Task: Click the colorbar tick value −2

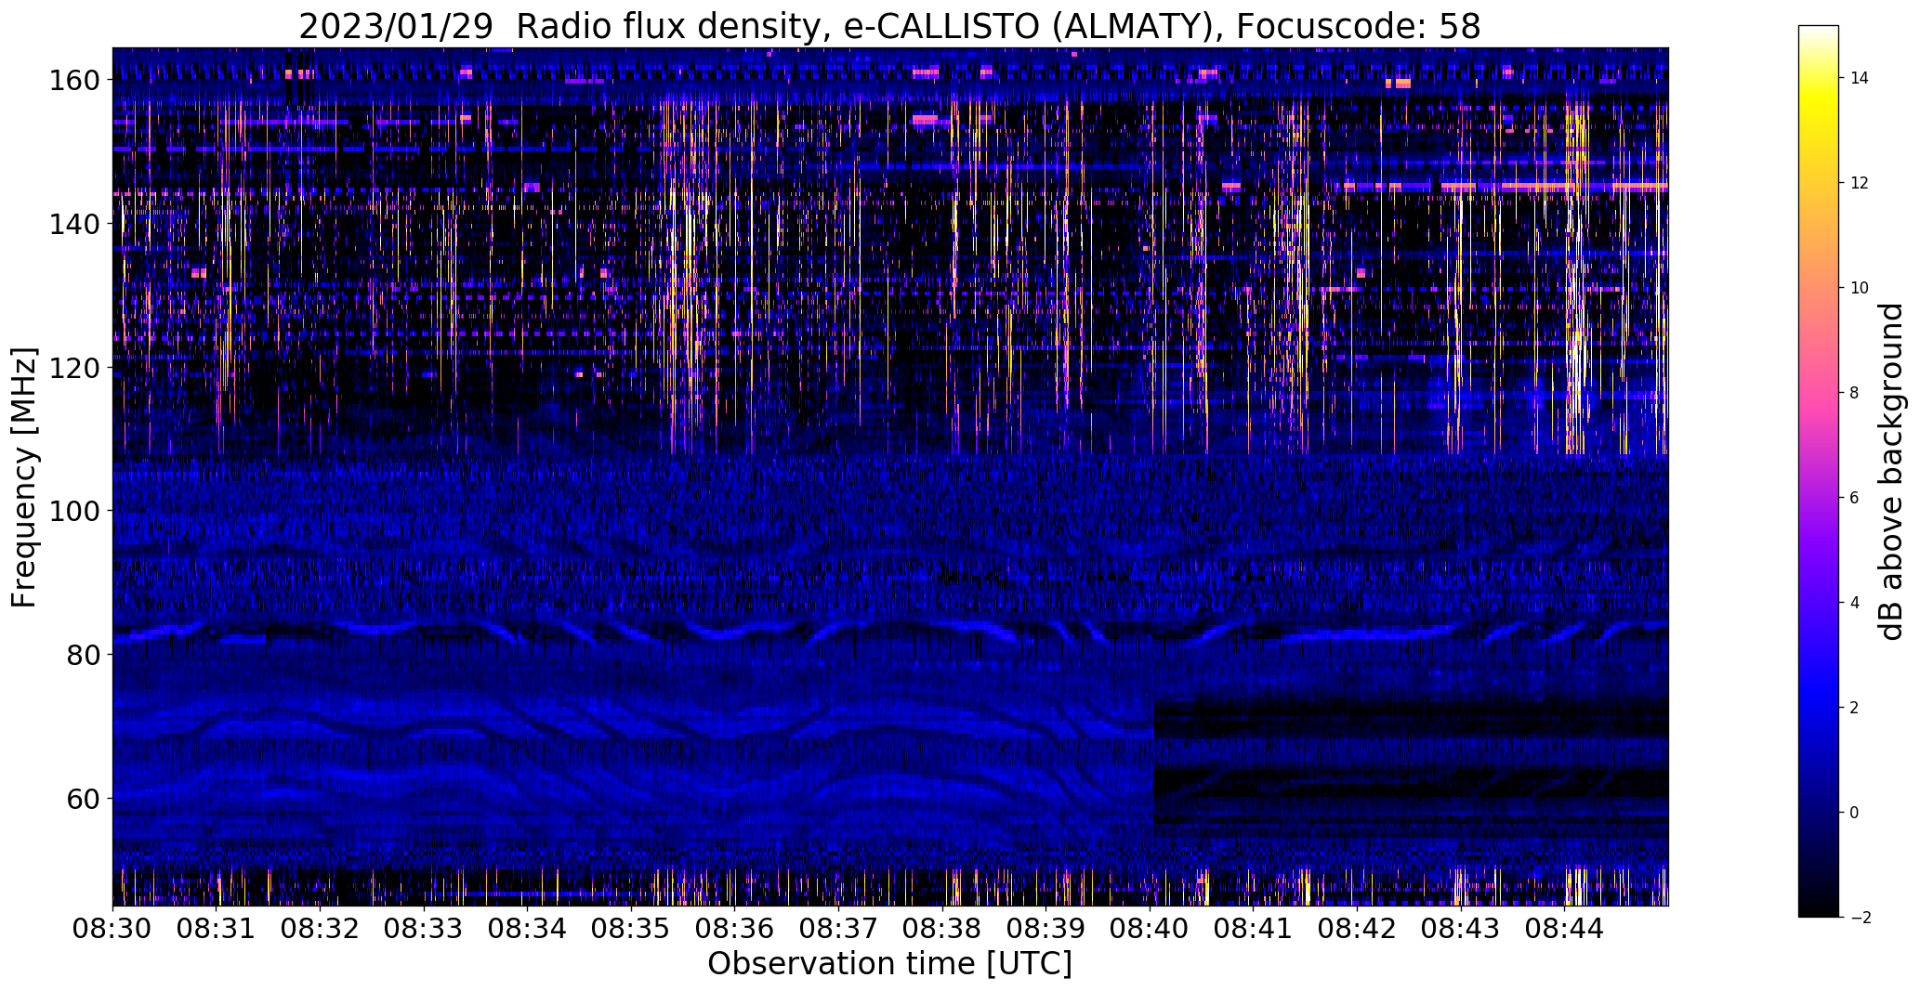Action: [x=1860, y=918]
